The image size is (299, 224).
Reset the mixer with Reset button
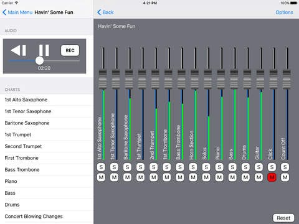click(283, 218)
